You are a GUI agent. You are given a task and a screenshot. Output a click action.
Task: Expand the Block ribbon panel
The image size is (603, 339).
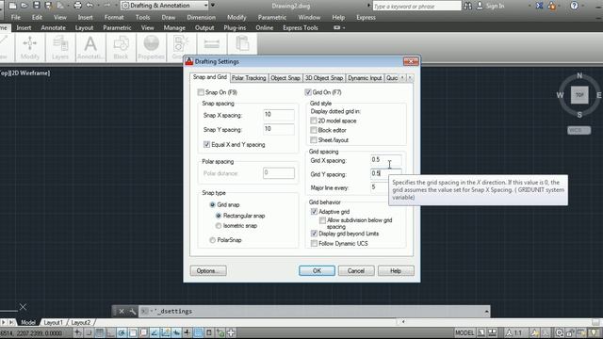click(x=121, y=47)
